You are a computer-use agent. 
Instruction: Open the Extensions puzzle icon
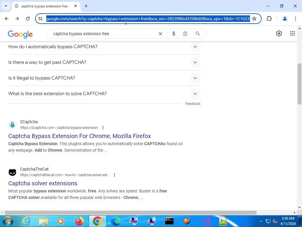tap(269, 19)
